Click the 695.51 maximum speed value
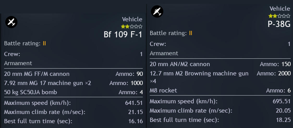This screenshot has width=293, height=128. click(282, 101)
